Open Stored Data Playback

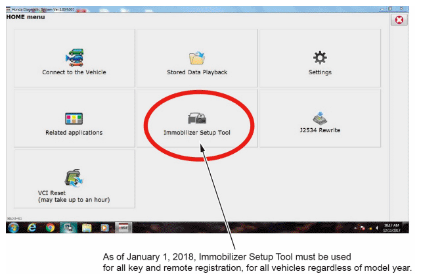(x=197, y=58)
